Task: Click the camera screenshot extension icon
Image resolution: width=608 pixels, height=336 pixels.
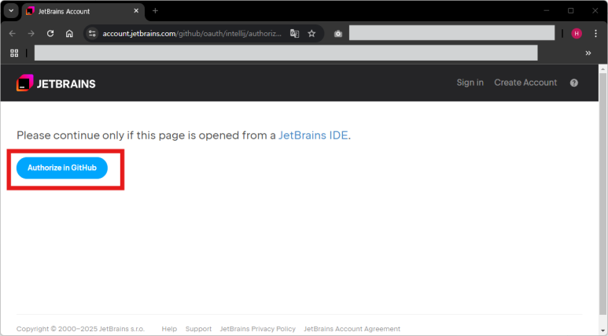Action: click(x=338, y=34)
